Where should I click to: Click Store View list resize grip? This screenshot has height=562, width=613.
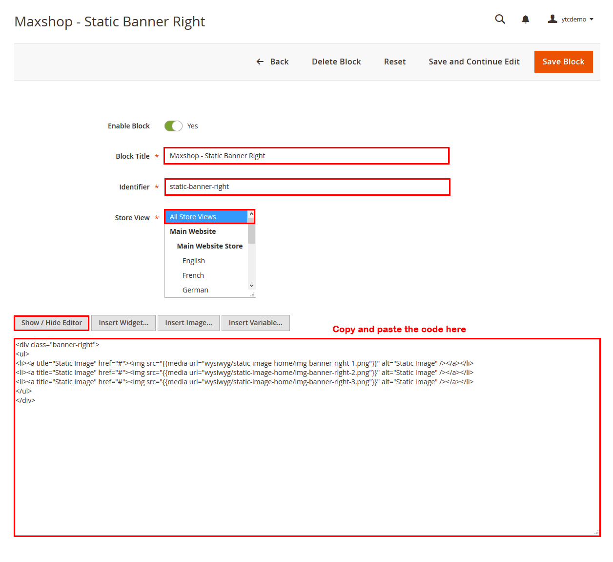coord(252,294)
